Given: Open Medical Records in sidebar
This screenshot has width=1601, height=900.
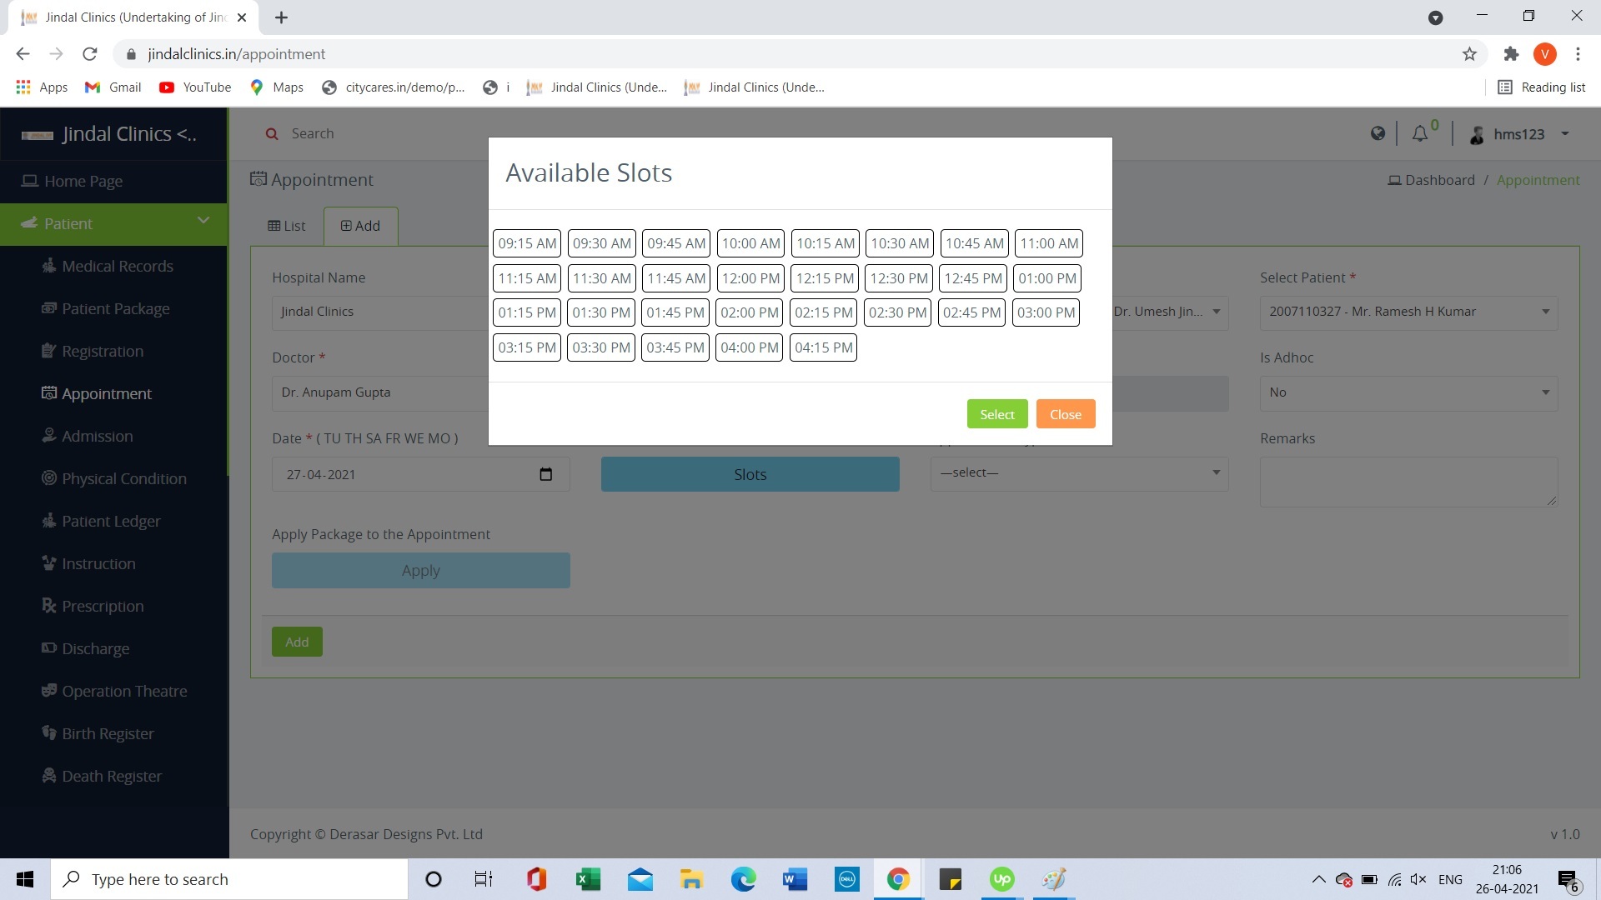Looking at the screenshot, I should pyautogui.click(x=118, y=266).
